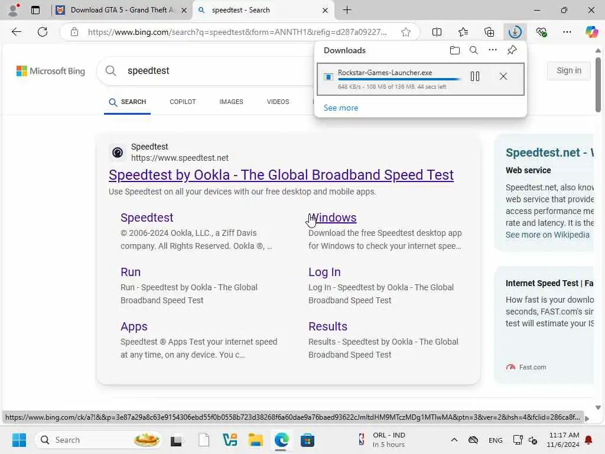Launch Copilot sidebar icon
605x454 pixels.
[591, 32]
